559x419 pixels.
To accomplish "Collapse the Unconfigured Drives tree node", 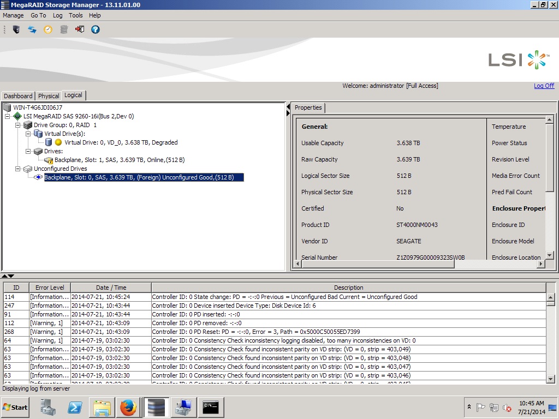I will pyautogui.click(x=17, y=169).
